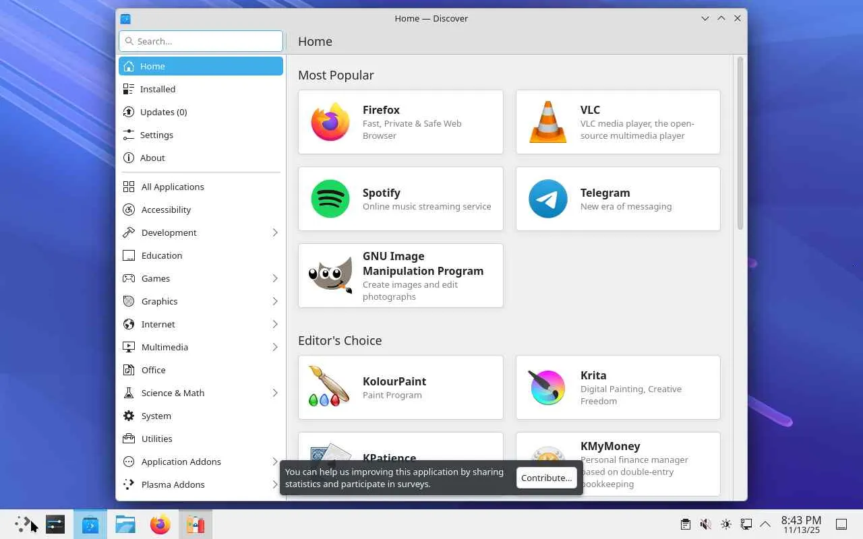
Task: Open Updates (0) in the sidebar
Action: (x=201, y=112)
